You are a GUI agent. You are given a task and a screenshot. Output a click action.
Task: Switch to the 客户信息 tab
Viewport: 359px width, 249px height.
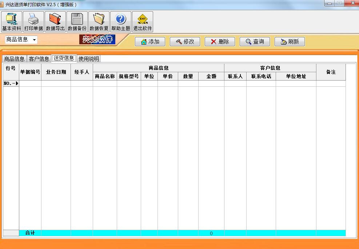tap(39, 59)
